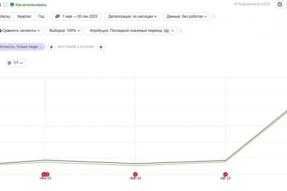Select the Квартал period tab

click(24, 16)
